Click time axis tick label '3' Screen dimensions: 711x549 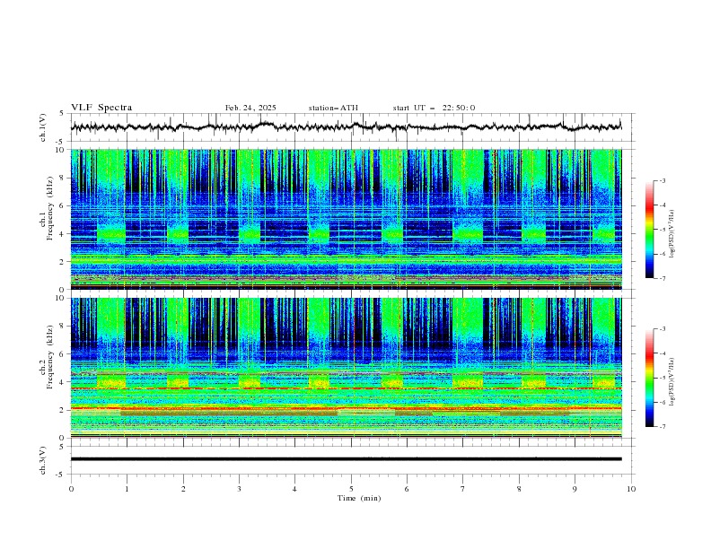tap(239, 489)
